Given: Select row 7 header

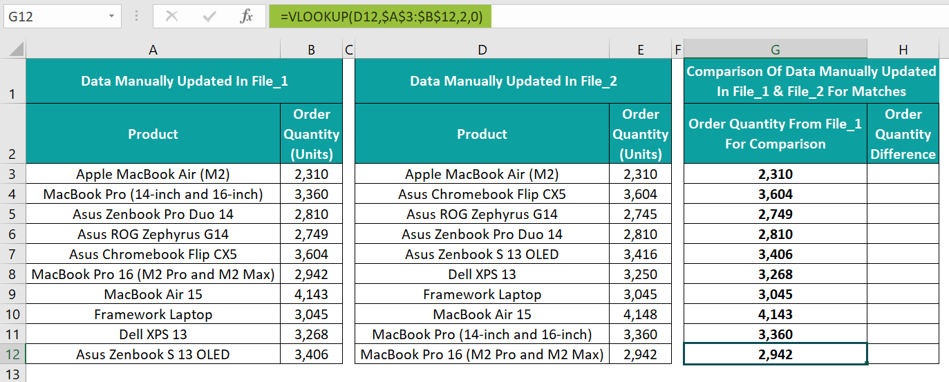Looking at the screenshot, I should point(13,254).
